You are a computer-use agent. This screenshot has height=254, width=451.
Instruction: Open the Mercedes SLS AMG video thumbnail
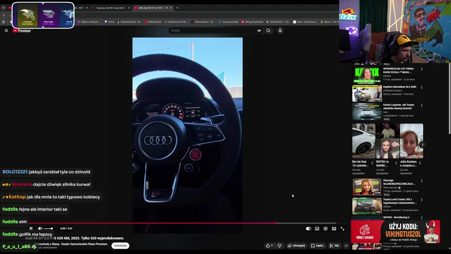pyautogui.click(x=367, y=93)
